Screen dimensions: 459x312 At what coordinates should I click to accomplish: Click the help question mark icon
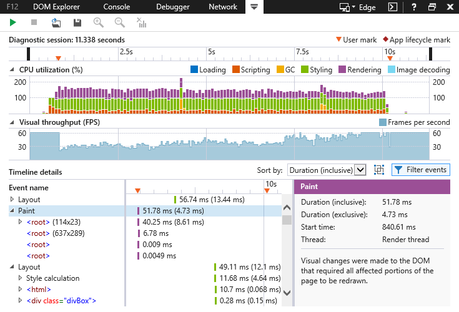tap(414, 7)
